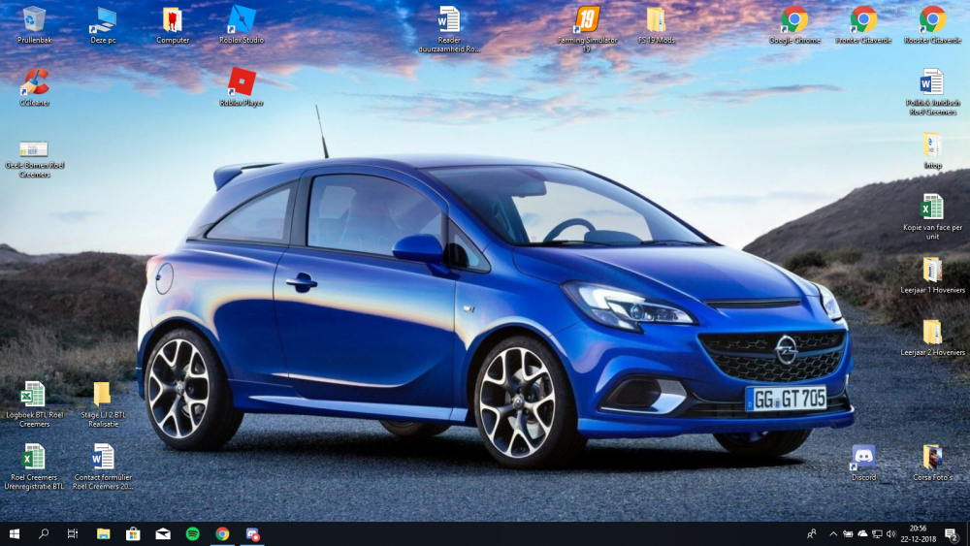970x546 pixels.
Task: Open the volume speaker tray icon
Action: tap(890, 533)
